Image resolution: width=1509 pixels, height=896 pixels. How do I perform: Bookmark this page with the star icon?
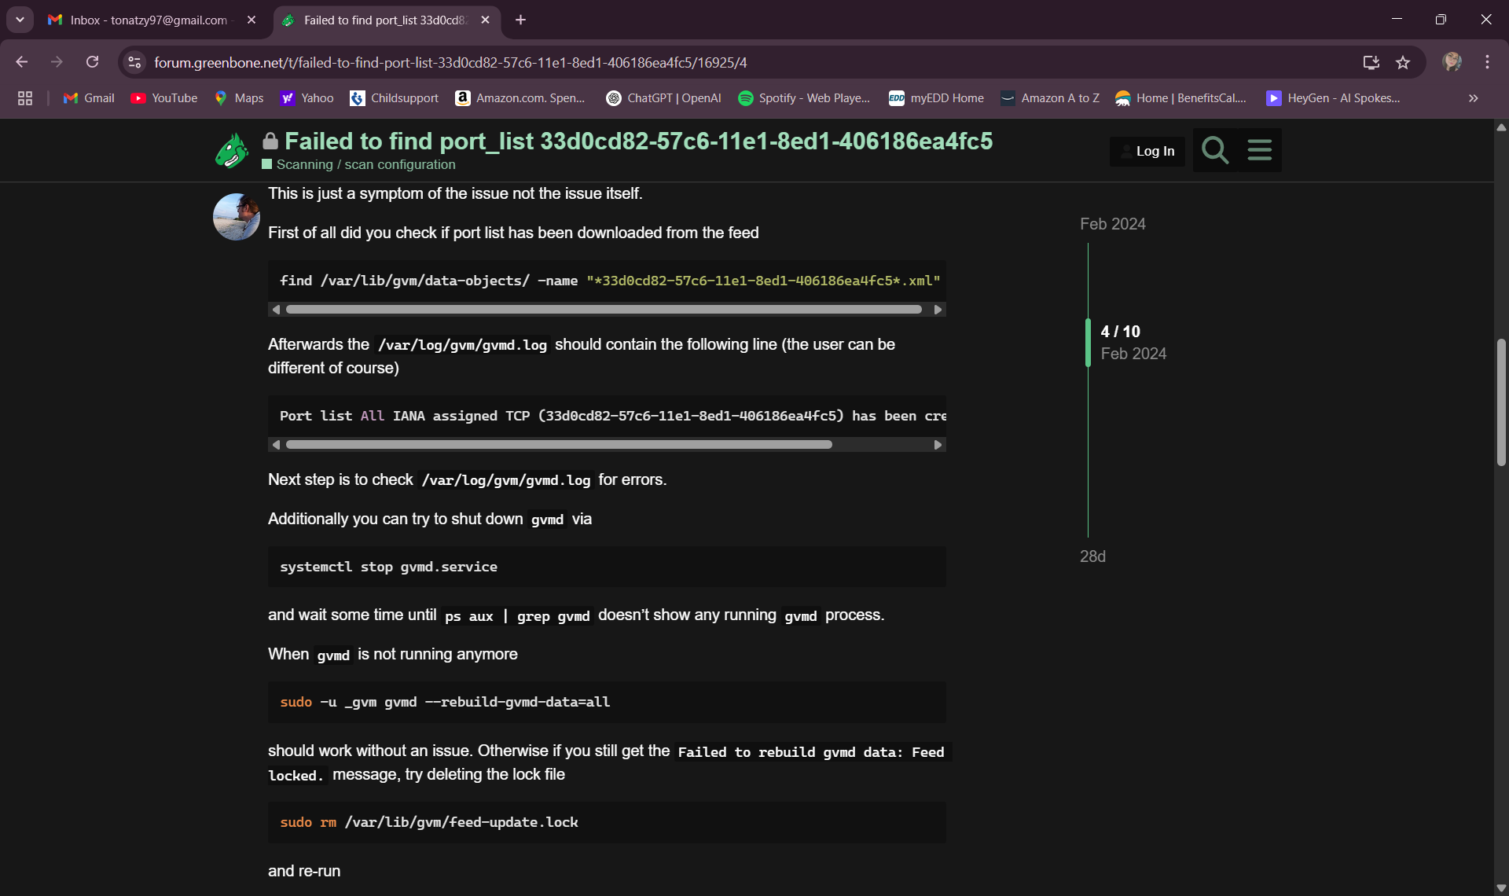click(1403, 62)
